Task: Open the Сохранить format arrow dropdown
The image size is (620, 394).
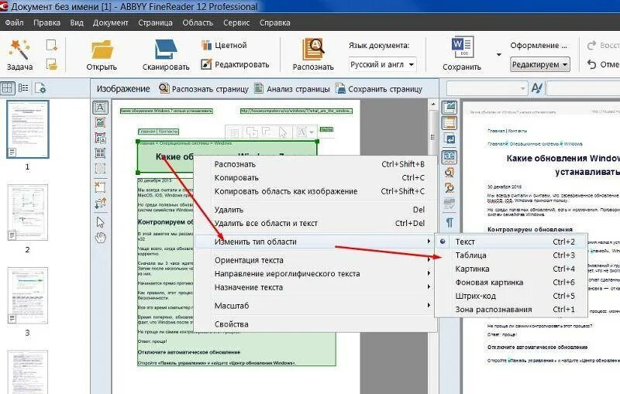Action: 498,54
